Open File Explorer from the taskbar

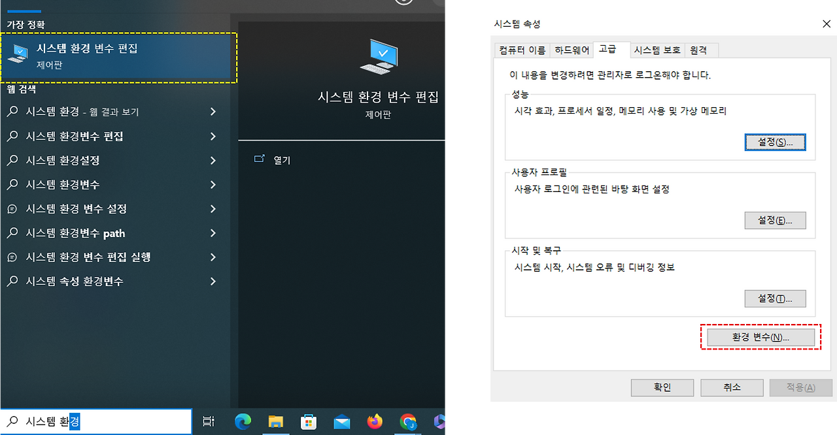pos(275,422)
